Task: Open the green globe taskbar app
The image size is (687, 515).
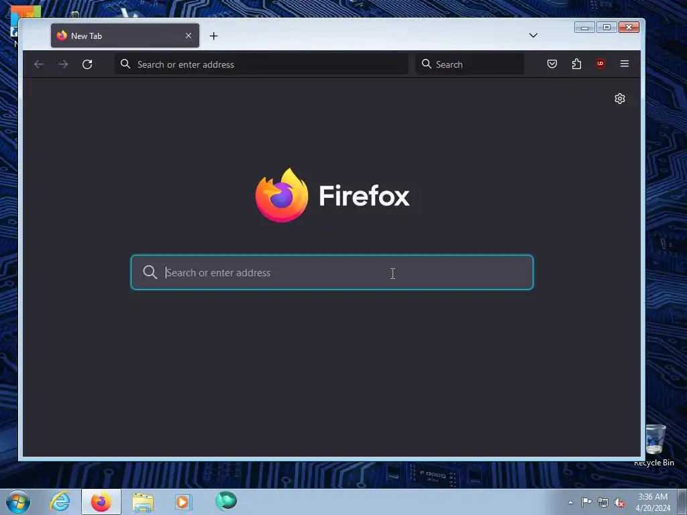Action: tap(225, 501)
